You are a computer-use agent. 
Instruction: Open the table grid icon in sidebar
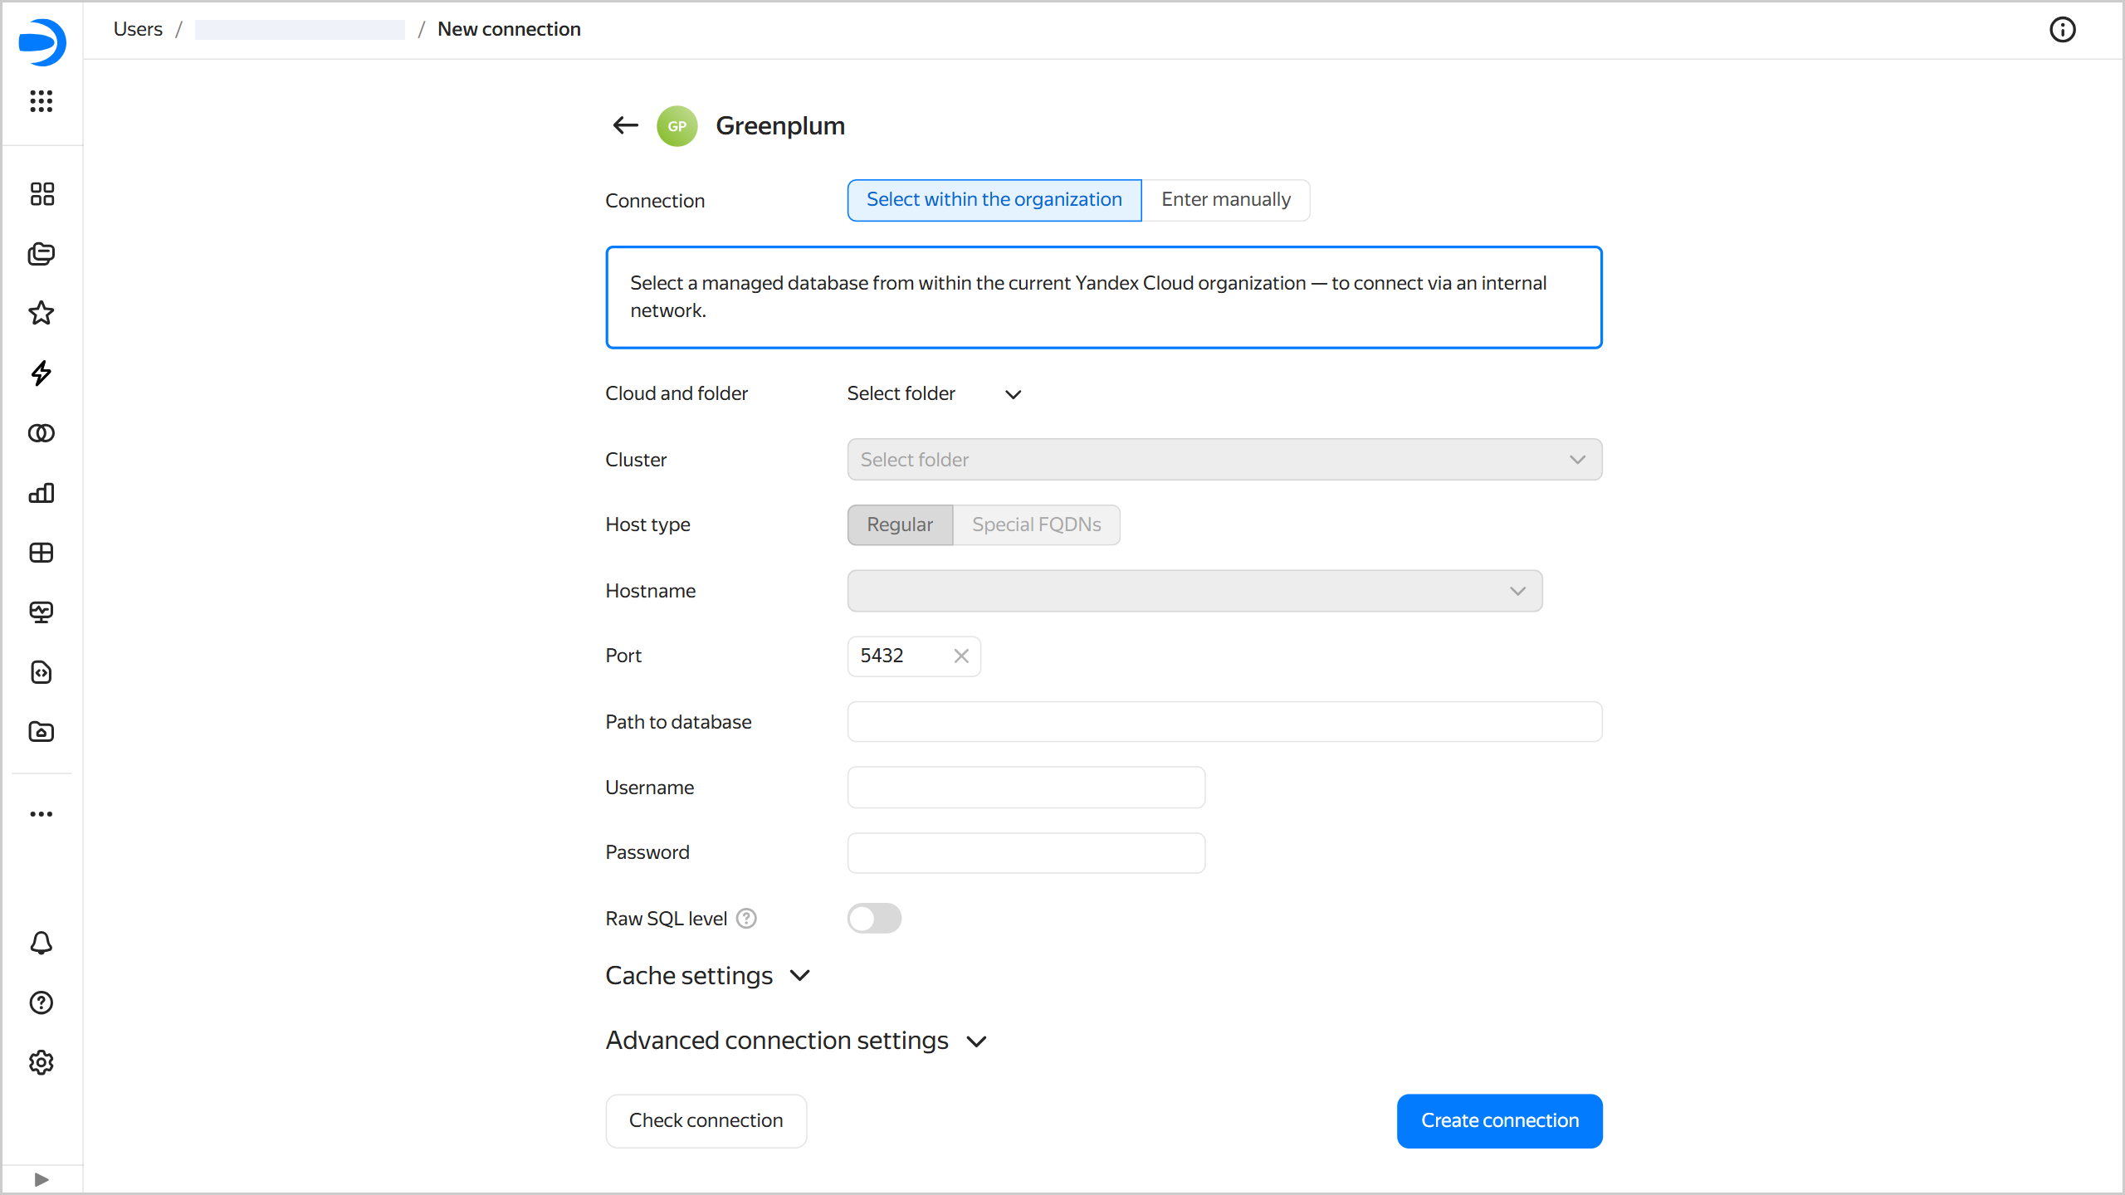click(x=42, y=553)
